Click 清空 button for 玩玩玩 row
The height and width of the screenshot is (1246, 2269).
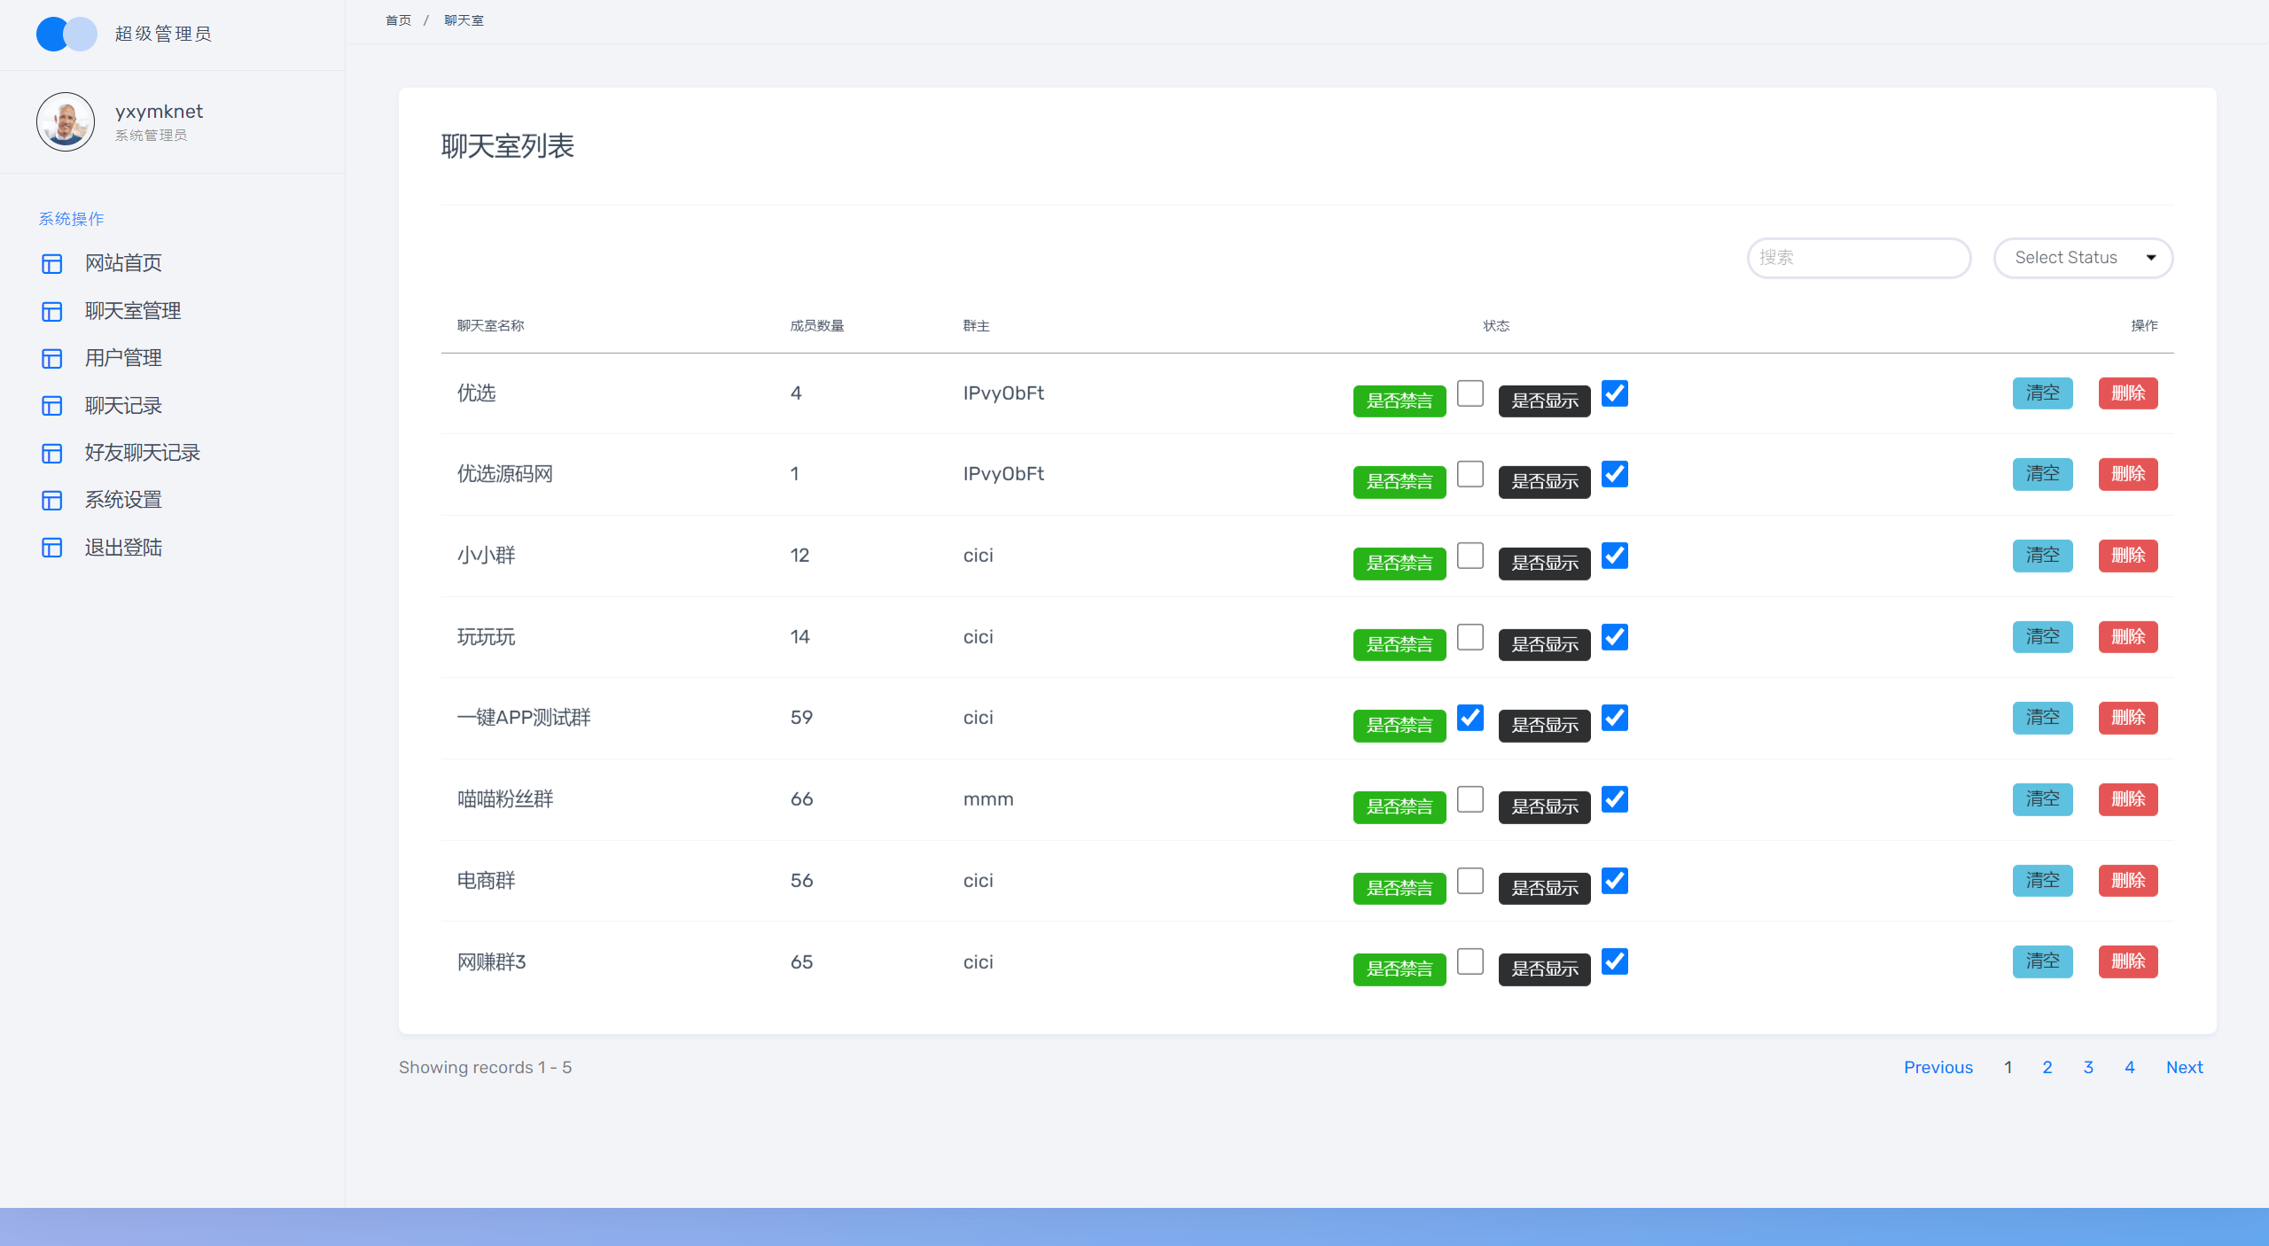pos(2042,637)
